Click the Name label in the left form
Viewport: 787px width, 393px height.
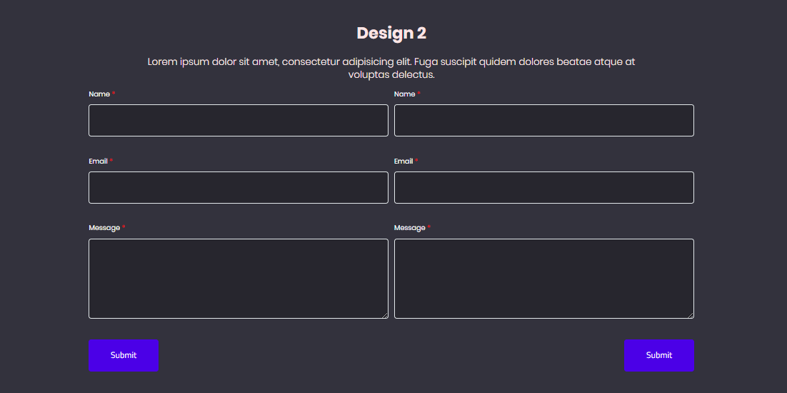tap(99, 94)
